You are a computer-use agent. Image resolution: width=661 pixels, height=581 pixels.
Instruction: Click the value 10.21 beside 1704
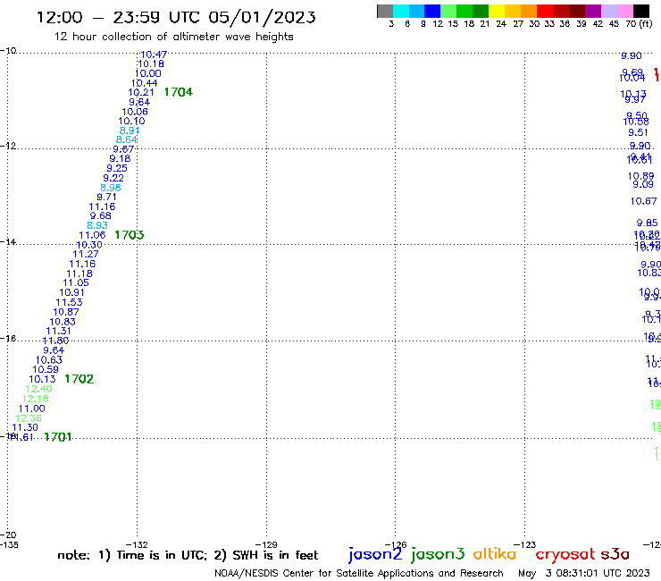click(141, 92)
